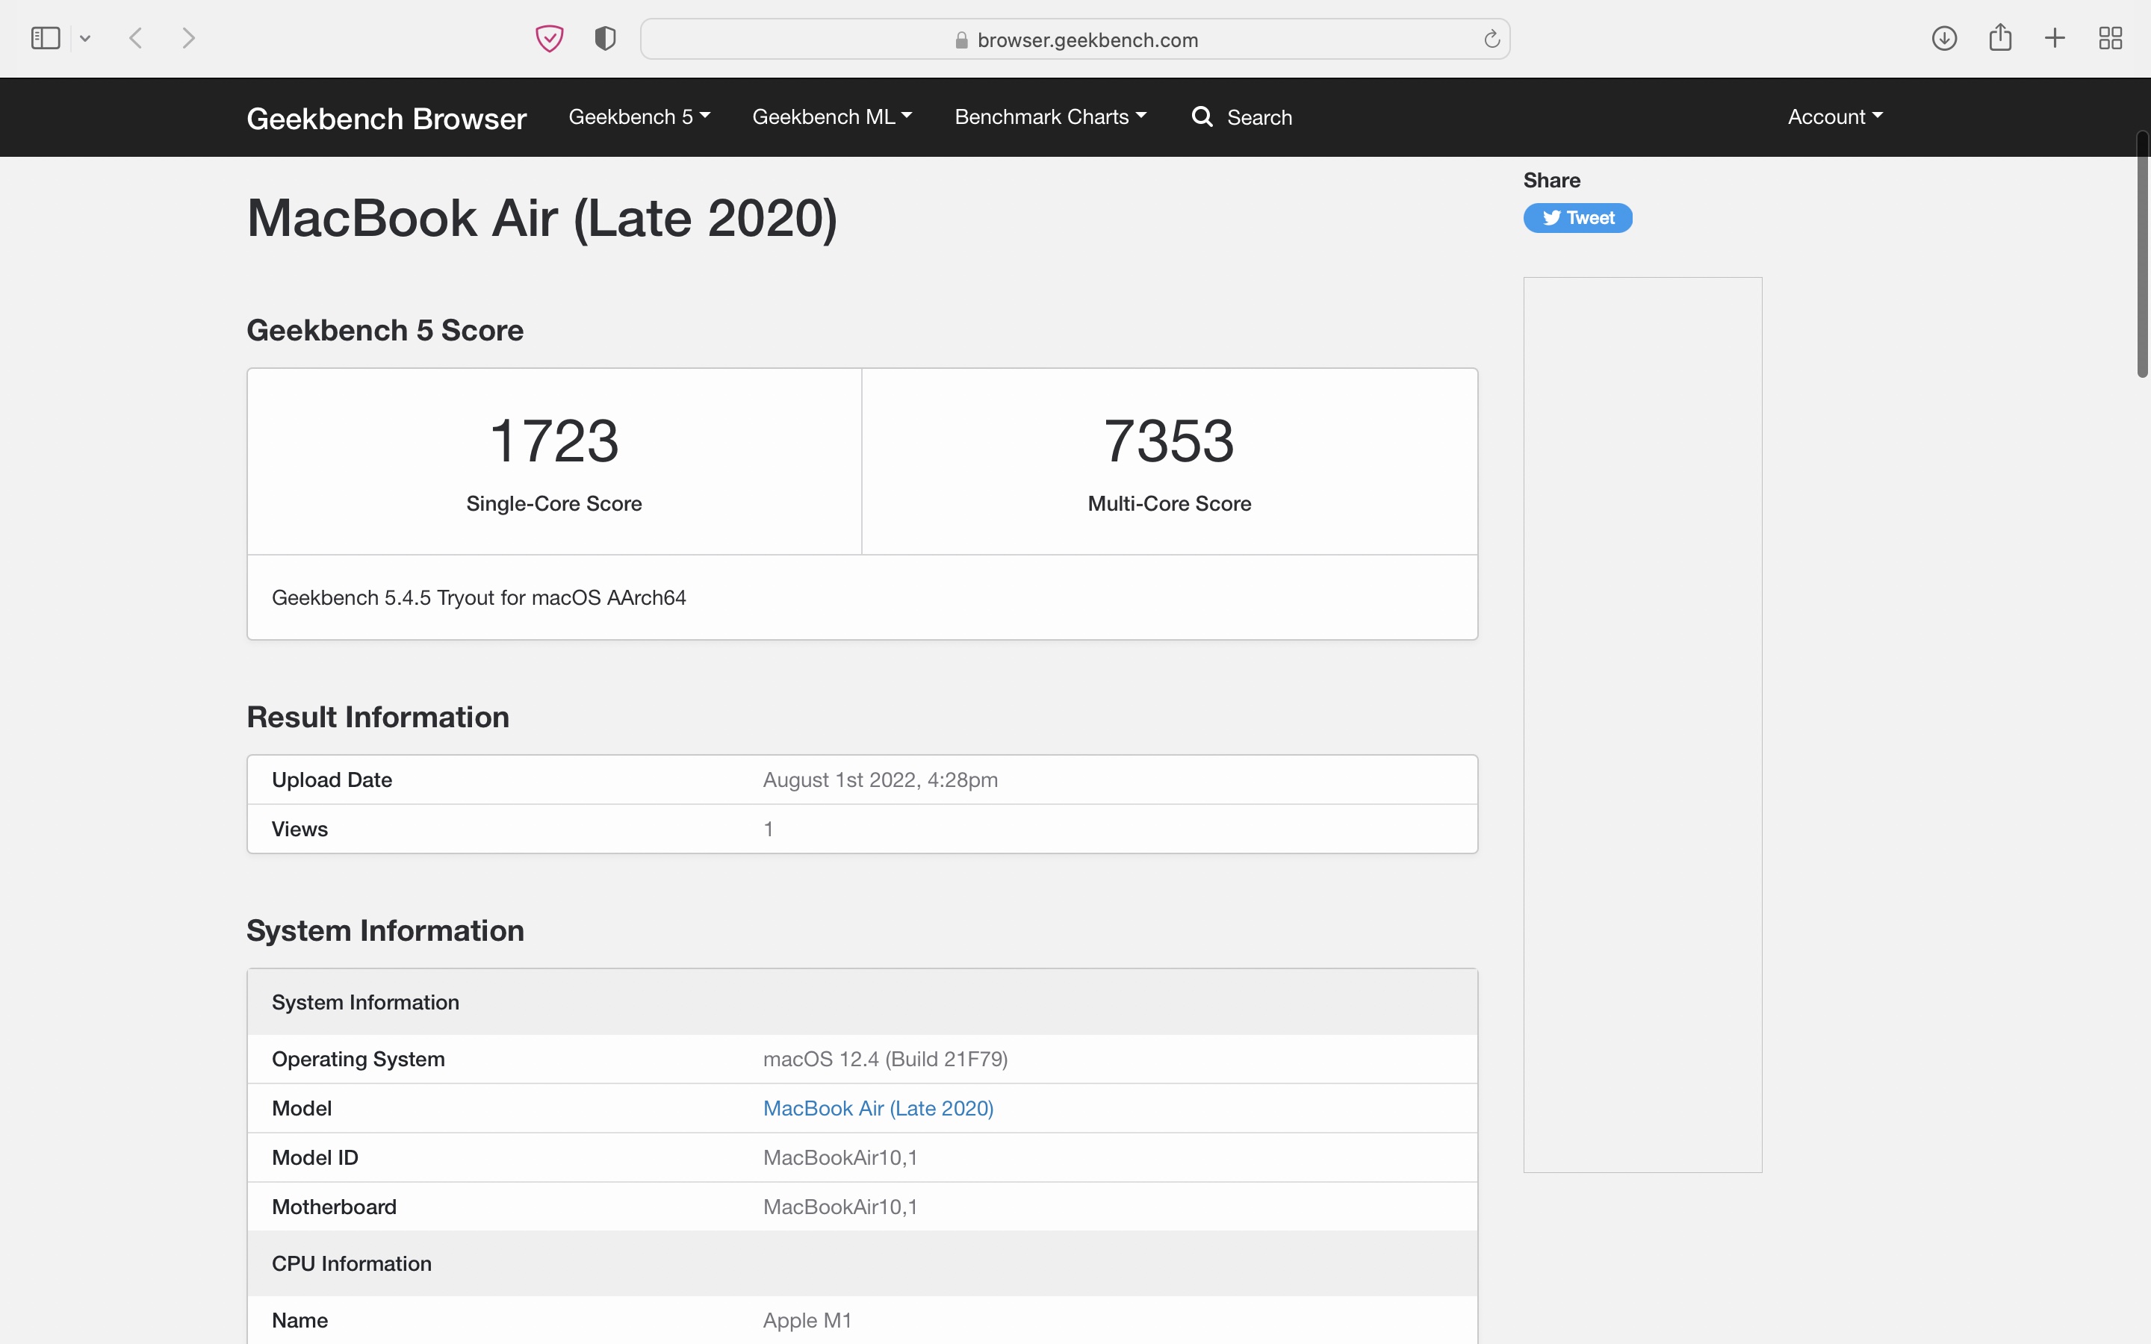2151x1344 pixels.
Task: Toggle the Safari sidebar icon
Action: click(45, 38)
